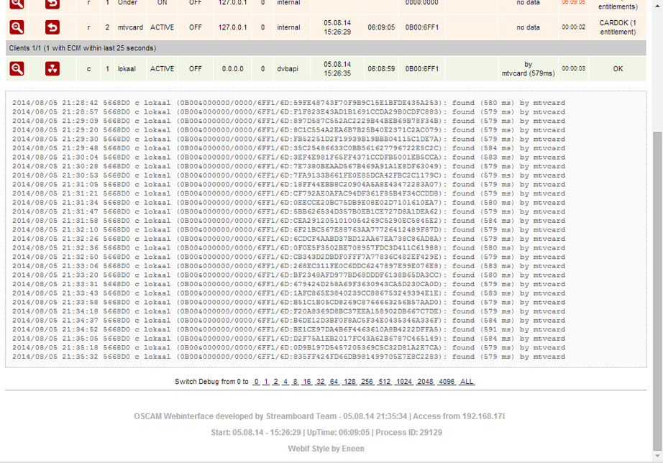Restart the mtvcard reader with the arrow icon
Screen dimensions: 663x463
click(x=52, y=27)
